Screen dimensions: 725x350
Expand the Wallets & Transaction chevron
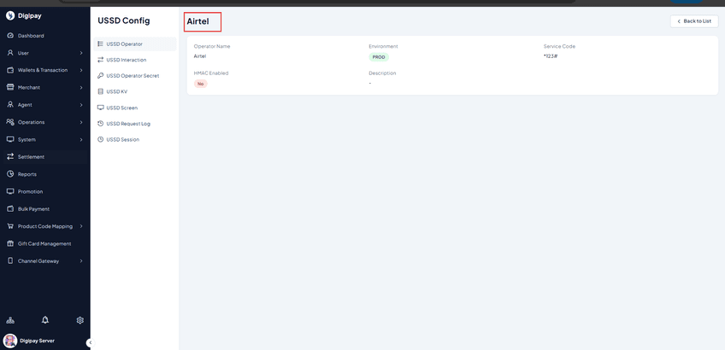81,70
